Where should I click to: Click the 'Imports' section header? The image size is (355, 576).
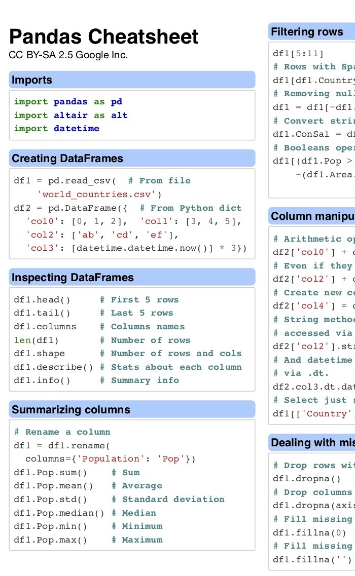point(132,80)
